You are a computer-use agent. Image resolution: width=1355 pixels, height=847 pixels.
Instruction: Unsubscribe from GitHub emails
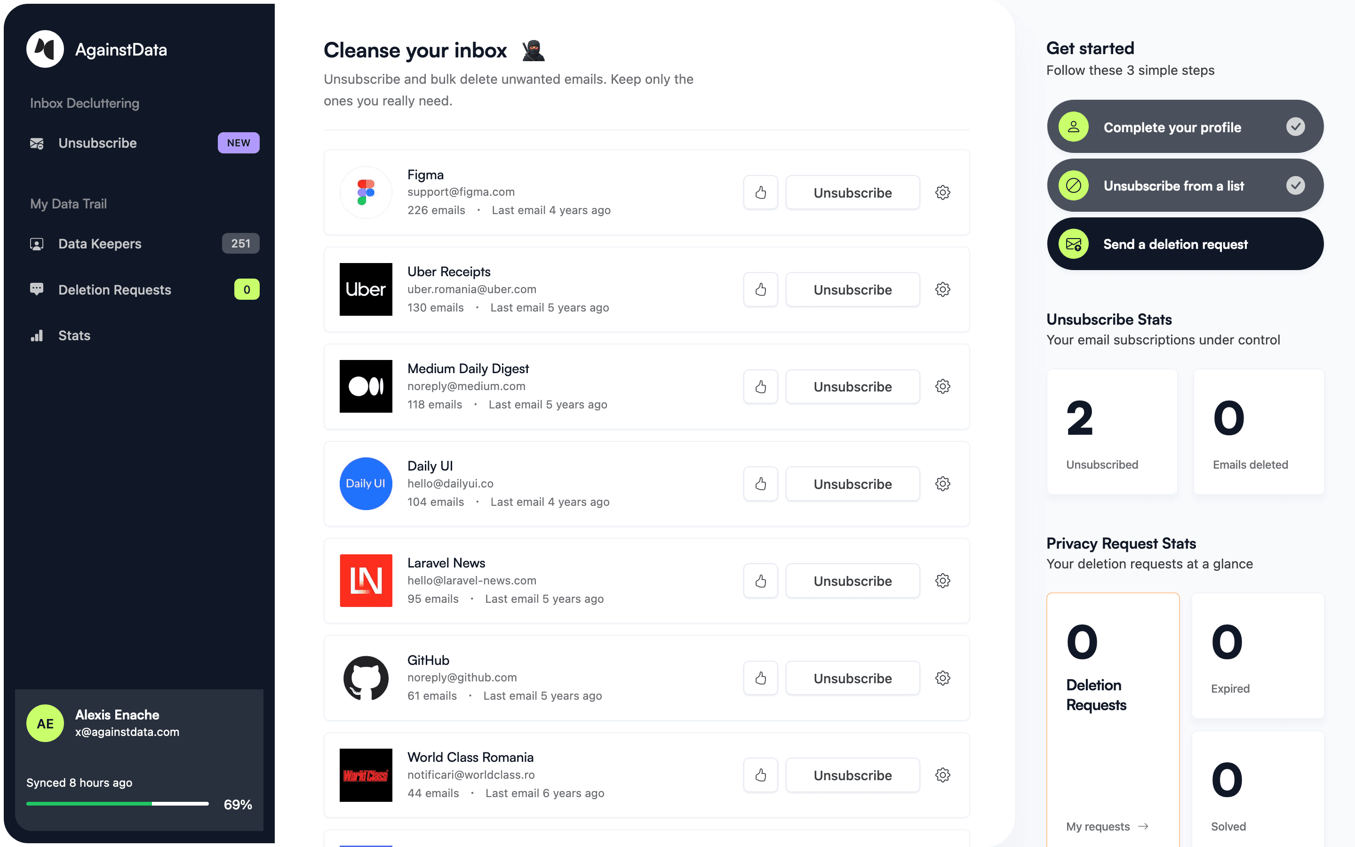(852, 678)
